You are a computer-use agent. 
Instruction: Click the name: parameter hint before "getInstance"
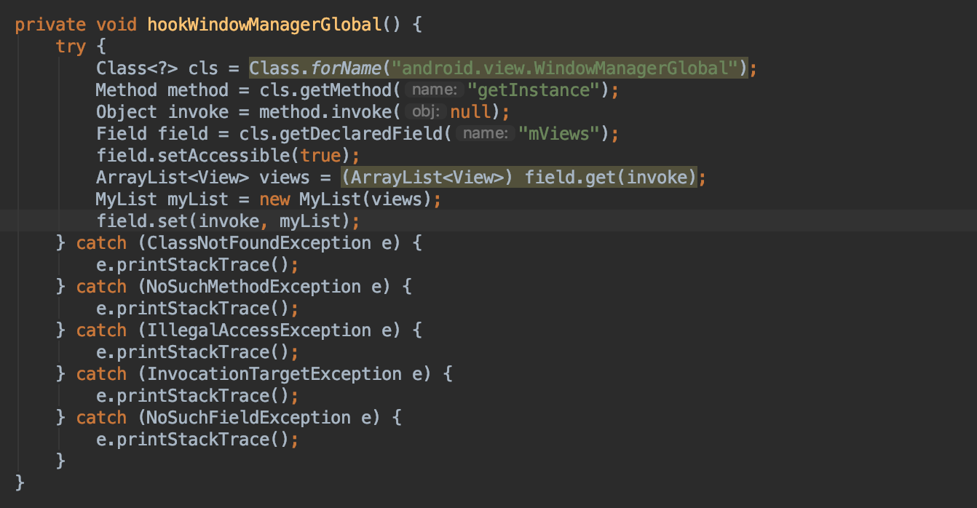coord(434,90)
